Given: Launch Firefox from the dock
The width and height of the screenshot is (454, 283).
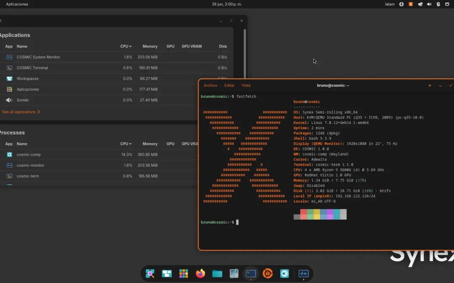Looking at the screenshot, I should pos(201,273).
